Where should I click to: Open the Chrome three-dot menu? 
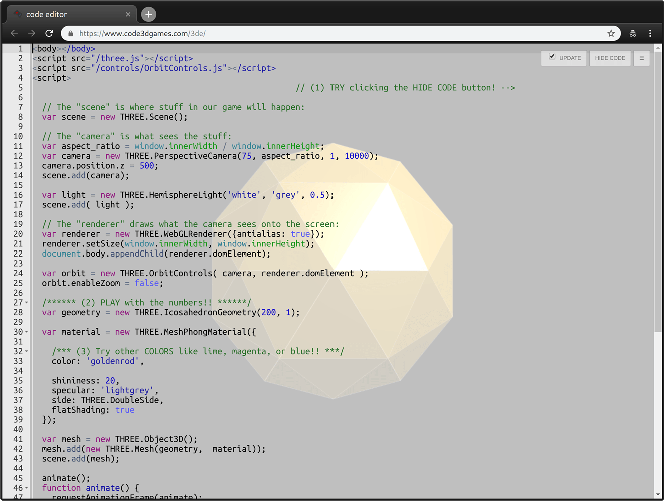click(649, 33)
